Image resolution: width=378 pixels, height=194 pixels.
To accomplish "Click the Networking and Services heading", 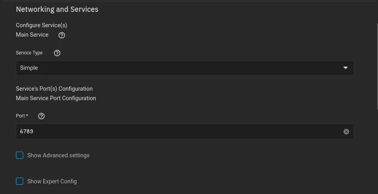I will 57,9.
